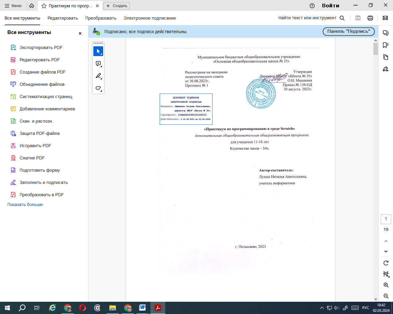Select the Практикум по прогр... document tab
The image size is (393, 314).
[x=70, y=6]
